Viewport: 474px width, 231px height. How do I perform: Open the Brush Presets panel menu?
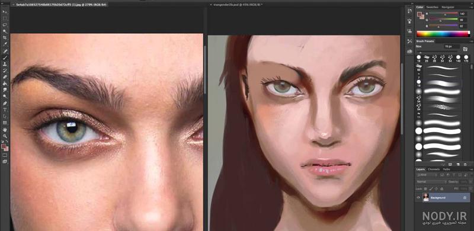[x=470, y=41]
